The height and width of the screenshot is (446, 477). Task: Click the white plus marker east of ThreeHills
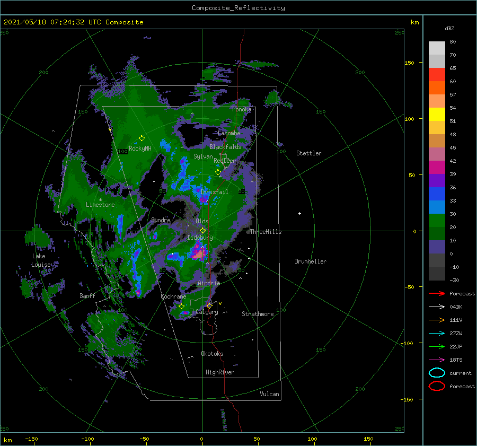point(299,213)
